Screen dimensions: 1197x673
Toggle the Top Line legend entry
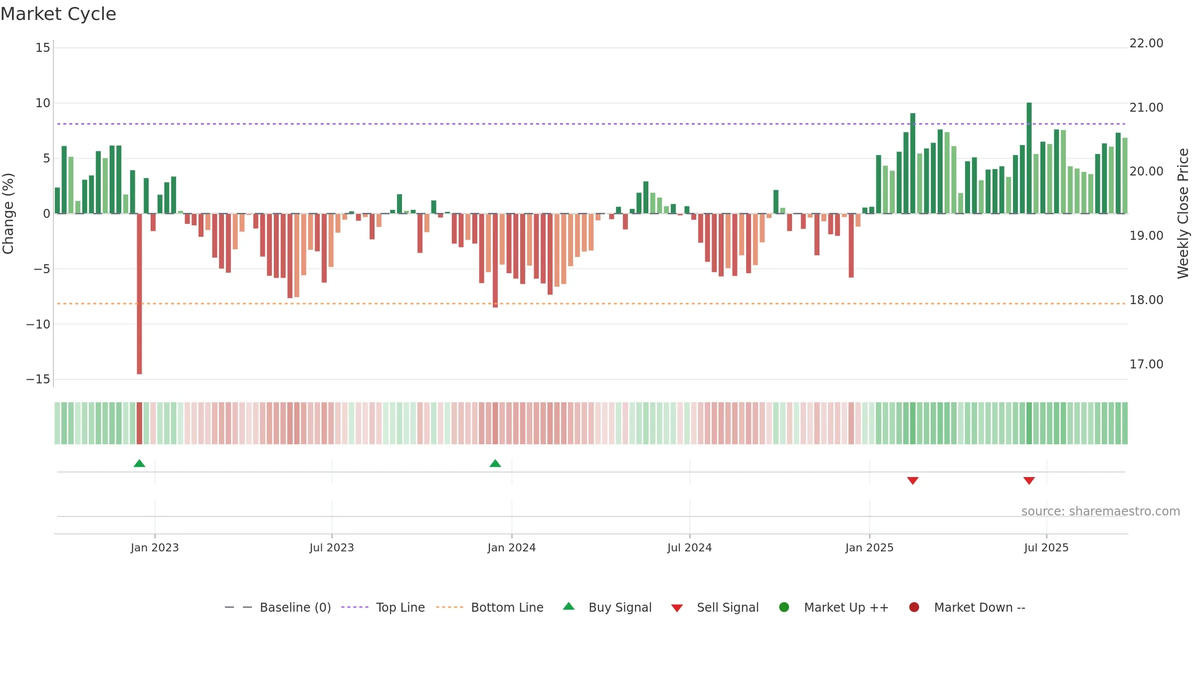383,607
